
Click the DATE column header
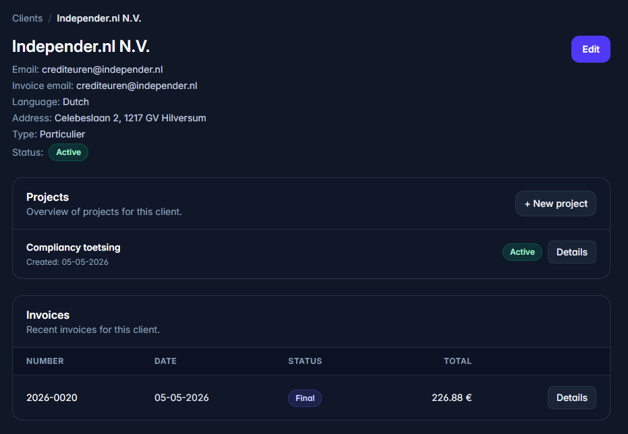click(x=165, y=361)
